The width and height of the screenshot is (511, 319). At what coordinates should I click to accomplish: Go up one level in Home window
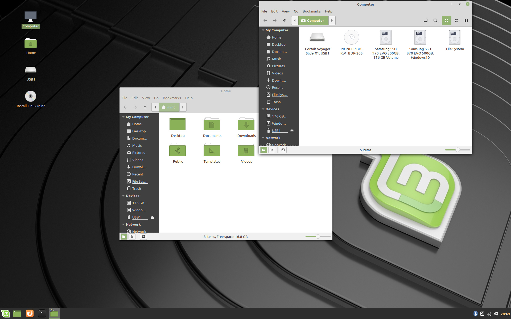click(145, 107)
